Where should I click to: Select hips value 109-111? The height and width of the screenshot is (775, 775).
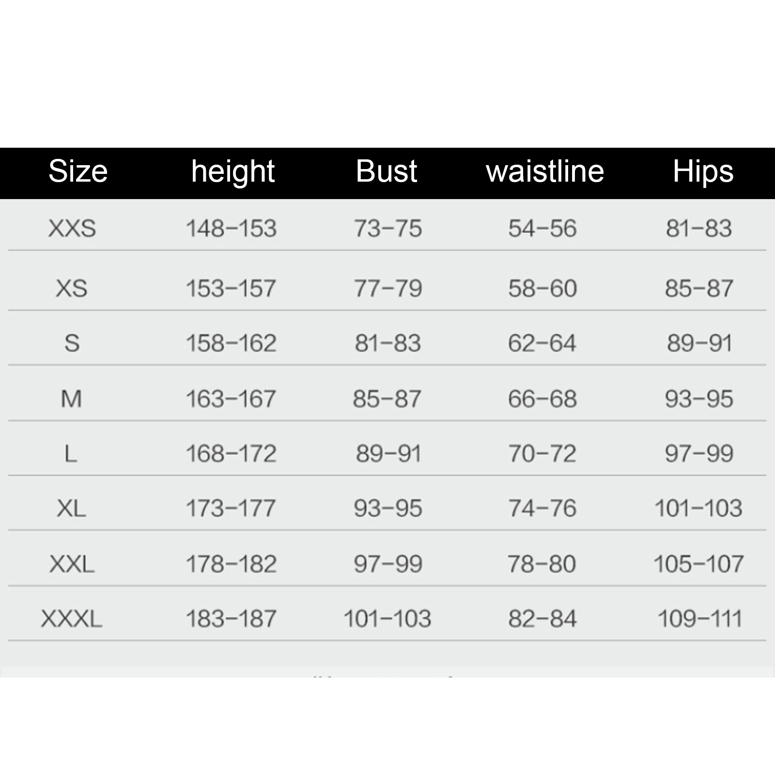coord(699,619)
